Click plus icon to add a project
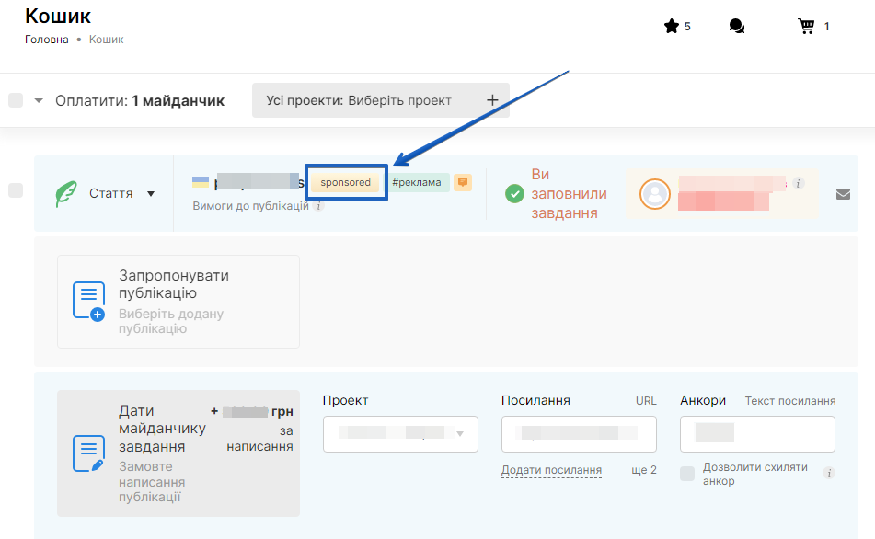 pos(491,100)
